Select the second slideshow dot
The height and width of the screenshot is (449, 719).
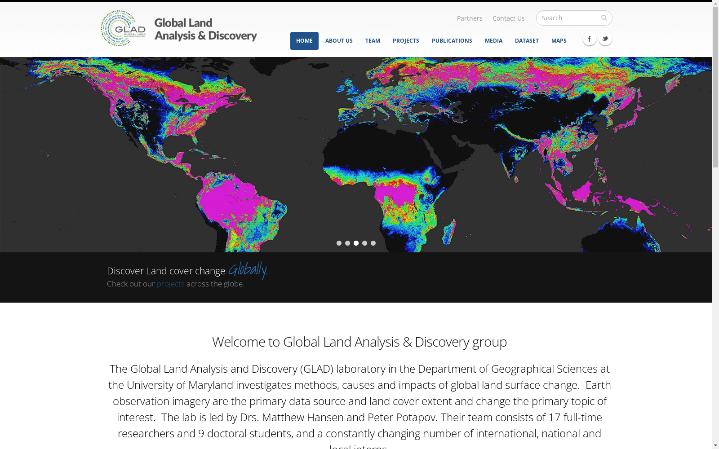347,243
